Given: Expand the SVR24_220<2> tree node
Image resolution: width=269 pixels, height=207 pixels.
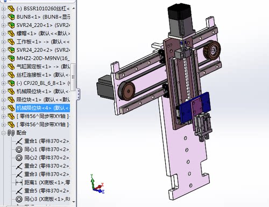Looking at the screenshot, I should click(3, 50).
